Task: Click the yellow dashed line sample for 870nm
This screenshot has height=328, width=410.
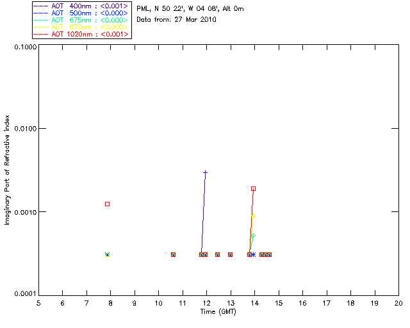Action: coord(41,27)
